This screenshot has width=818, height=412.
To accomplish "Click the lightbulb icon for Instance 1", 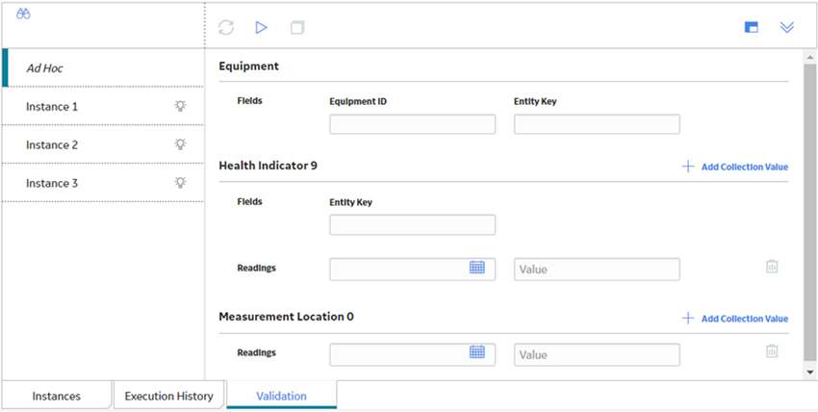I will click(180, 107).
